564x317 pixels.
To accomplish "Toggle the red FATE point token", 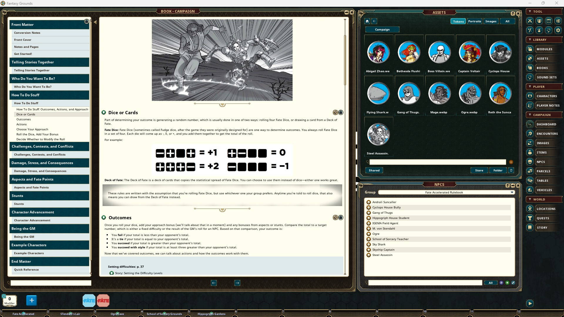I will point(103,300).
